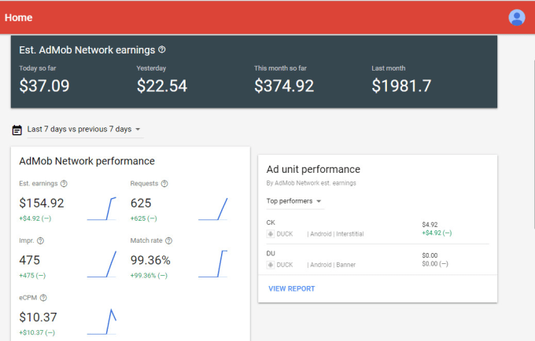Click help icon beside Est. AdMob Network earnings
This screenshot has height=341, width=535.
(162, 49)
